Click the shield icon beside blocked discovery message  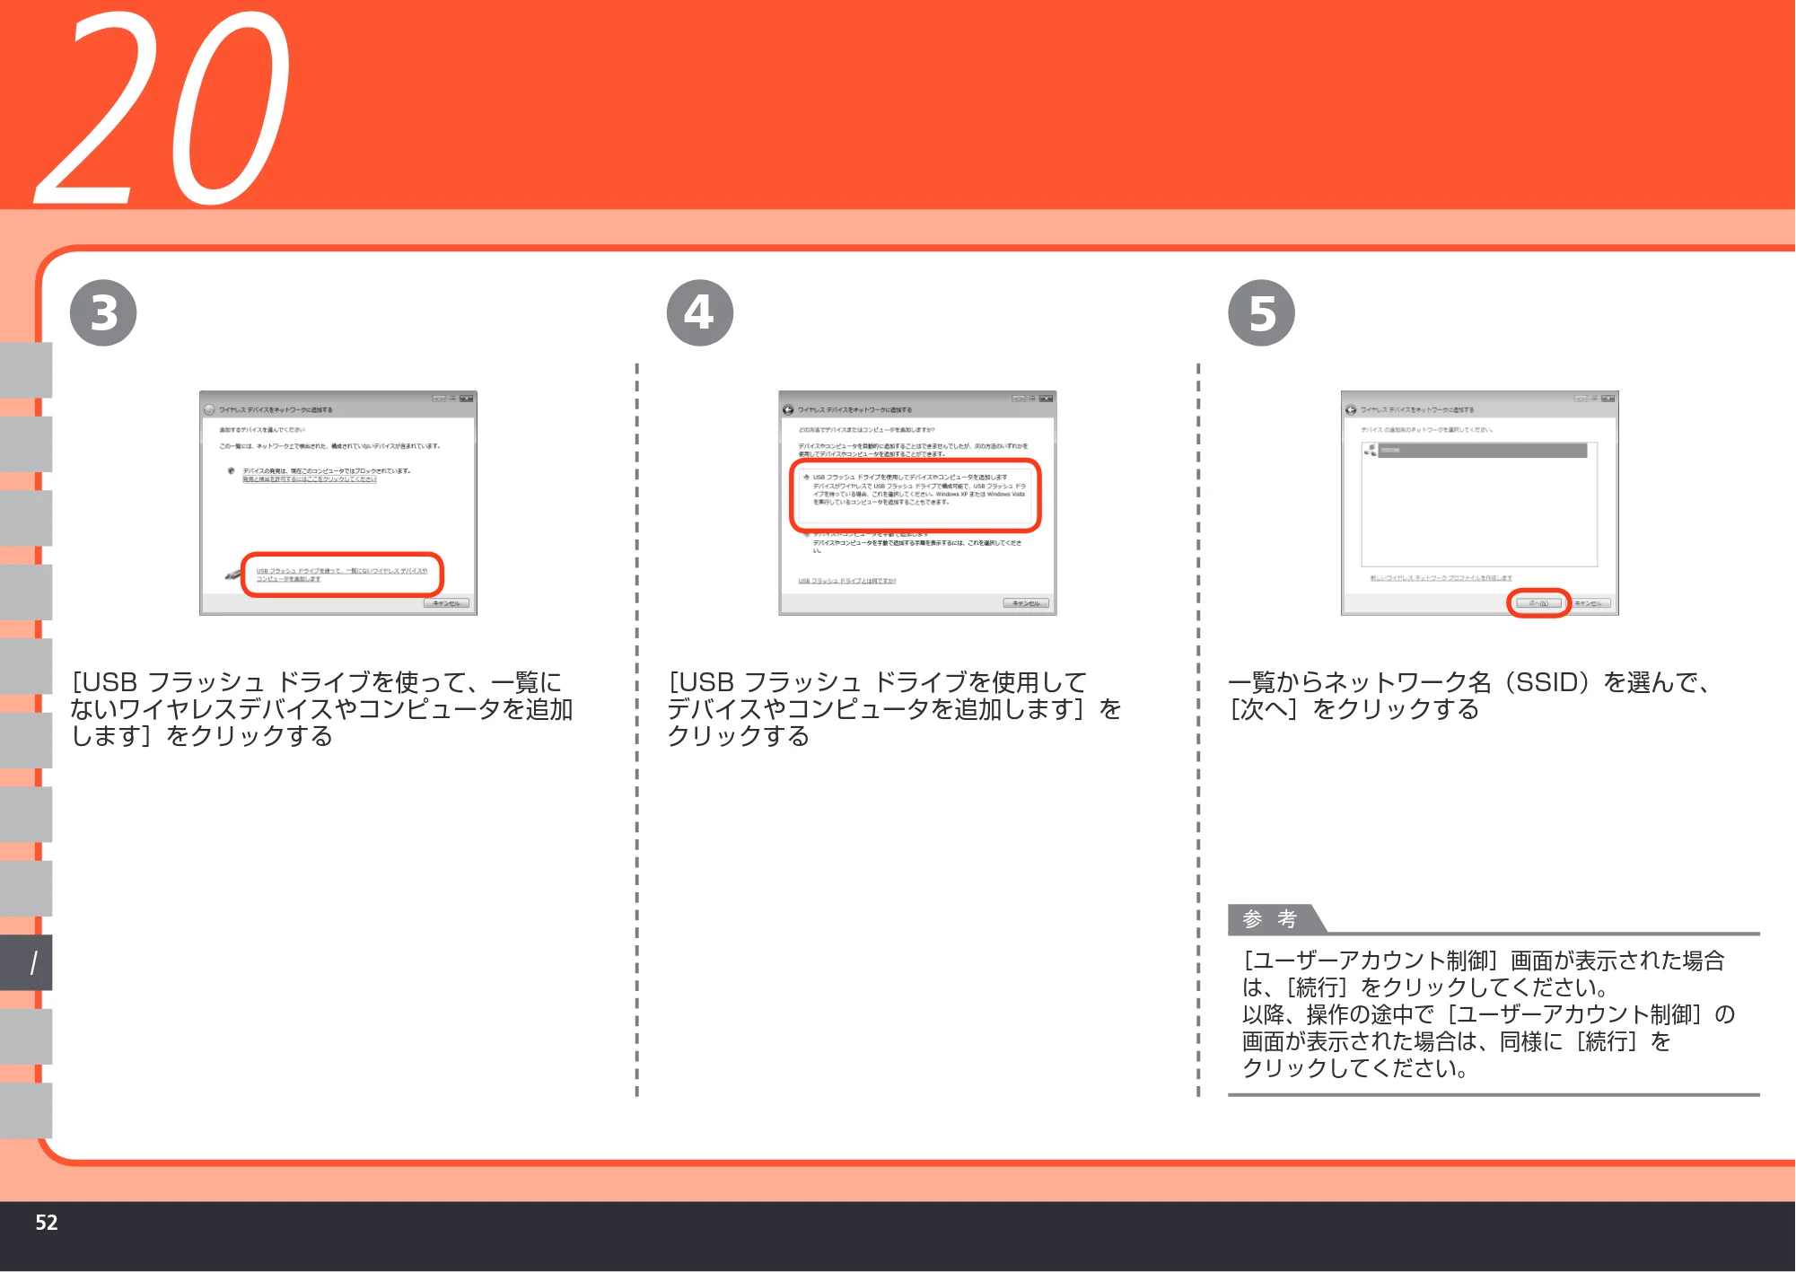coord(232,470)
